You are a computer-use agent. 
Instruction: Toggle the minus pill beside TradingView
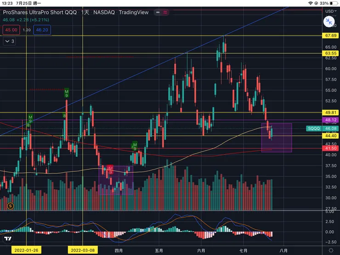click(158, 12)
